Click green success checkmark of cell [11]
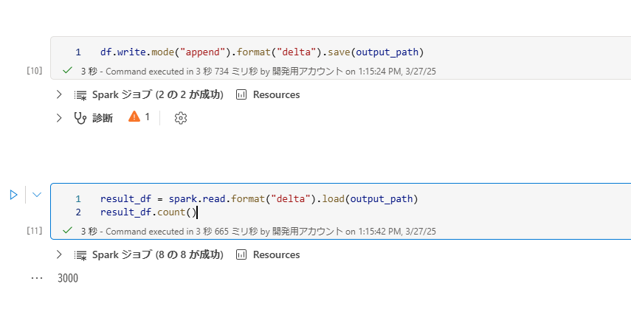Viewport: 631px width, 312px height. point(68,231)
